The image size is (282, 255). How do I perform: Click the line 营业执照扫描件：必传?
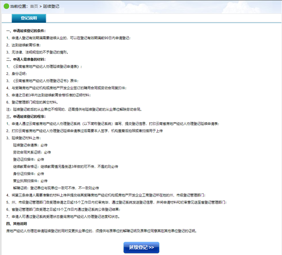coord(30,181)
